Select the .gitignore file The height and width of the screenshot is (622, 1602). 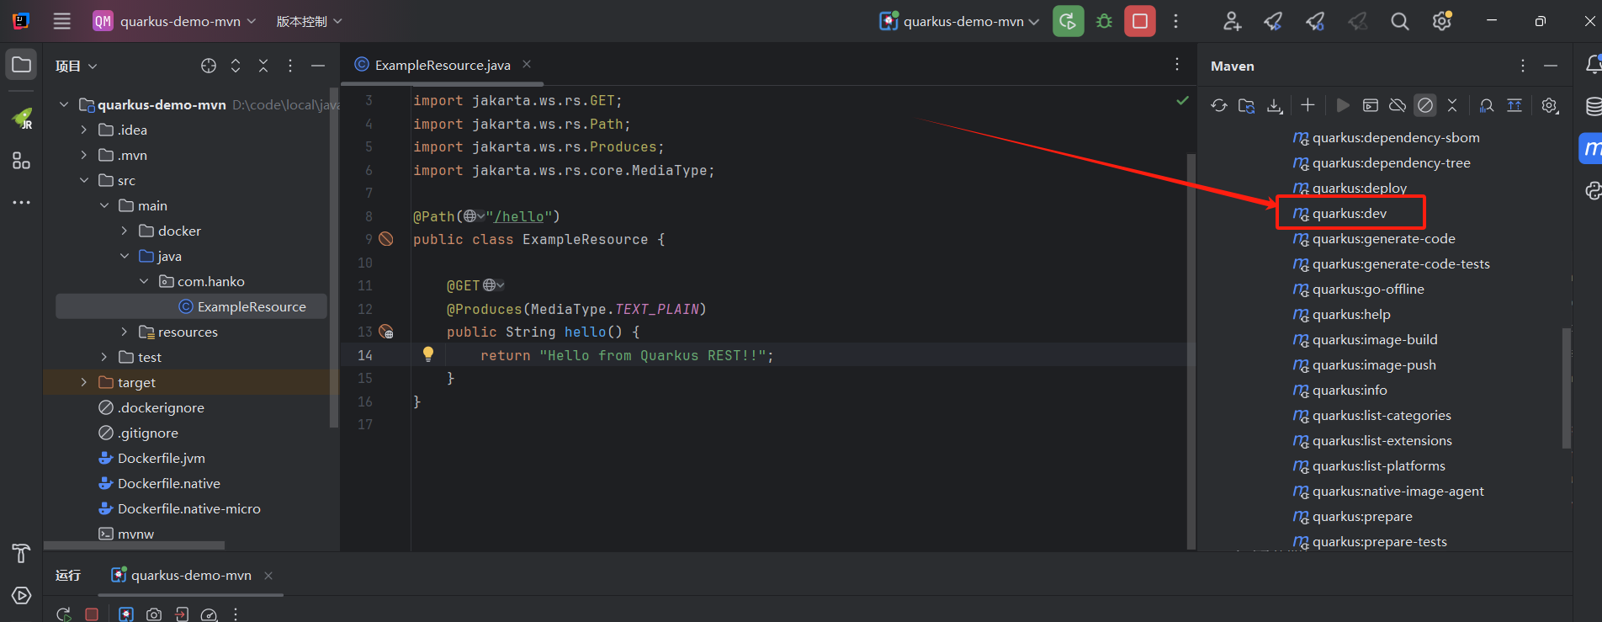tap(148, 433)
